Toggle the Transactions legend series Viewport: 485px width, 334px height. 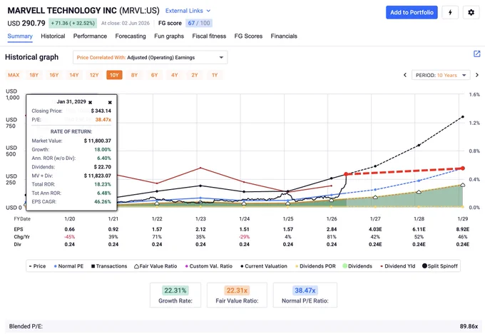(x=109, y=266)
